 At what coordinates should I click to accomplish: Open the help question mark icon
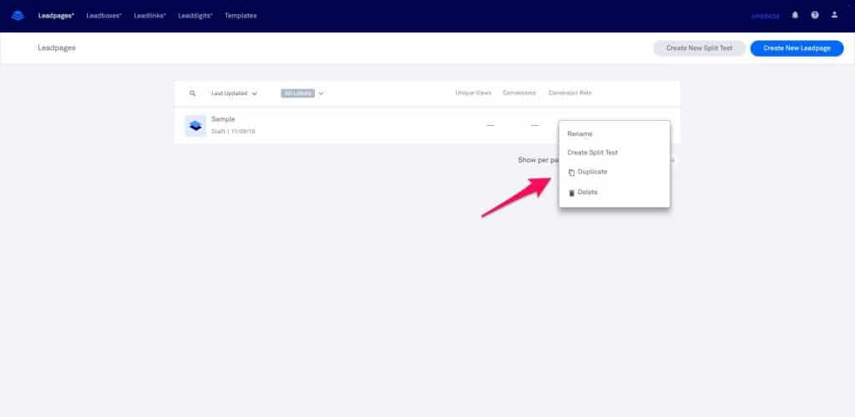[815, 15]
